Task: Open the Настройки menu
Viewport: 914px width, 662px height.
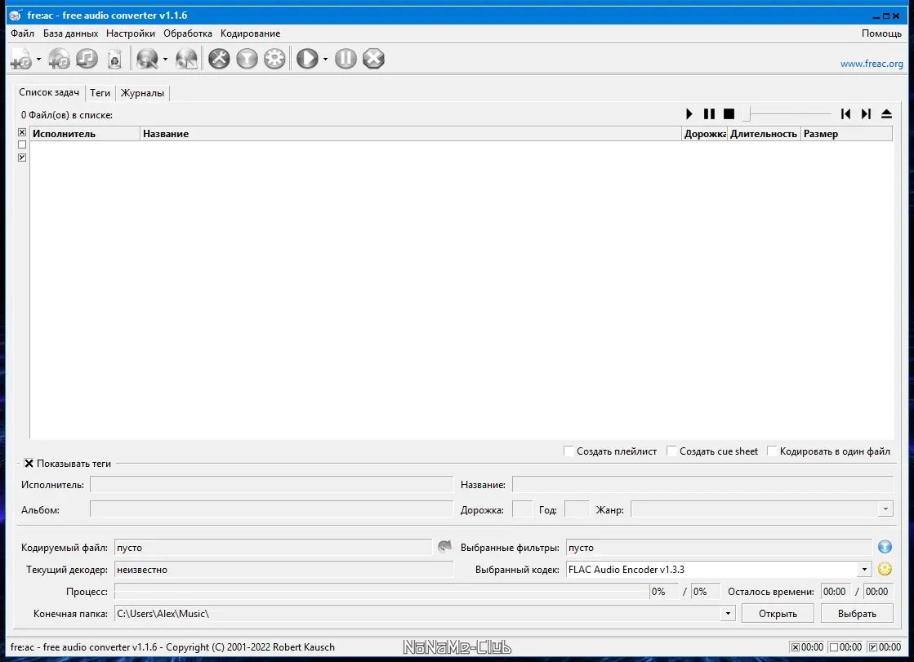Action: point(131,33)
